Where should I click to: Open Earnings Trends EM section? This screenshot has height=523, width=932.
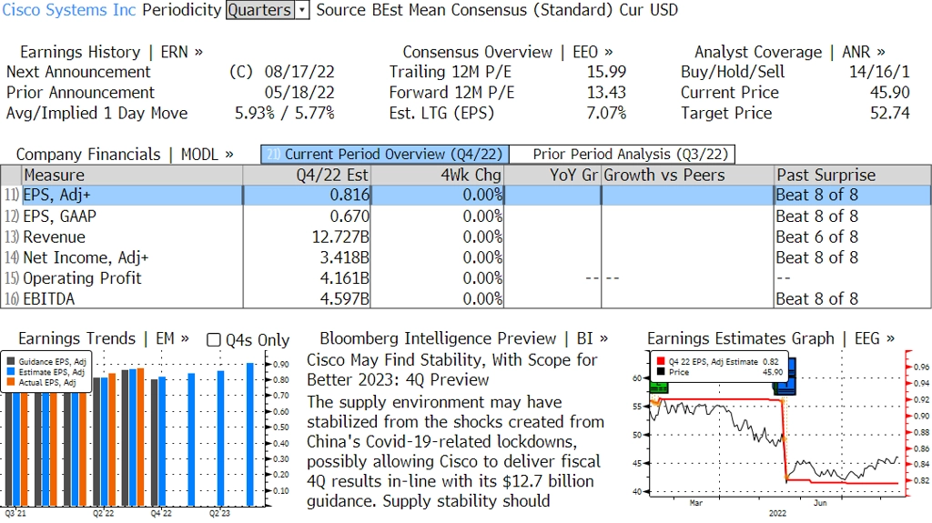click(x=104, y=338)
